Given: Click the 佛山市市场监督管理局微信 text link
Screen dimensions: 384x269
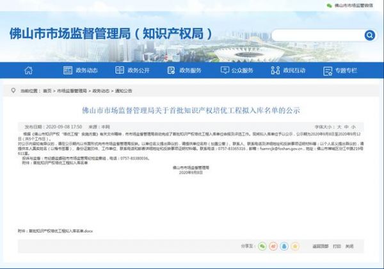Looking at the screenshot, I should 354,5.
